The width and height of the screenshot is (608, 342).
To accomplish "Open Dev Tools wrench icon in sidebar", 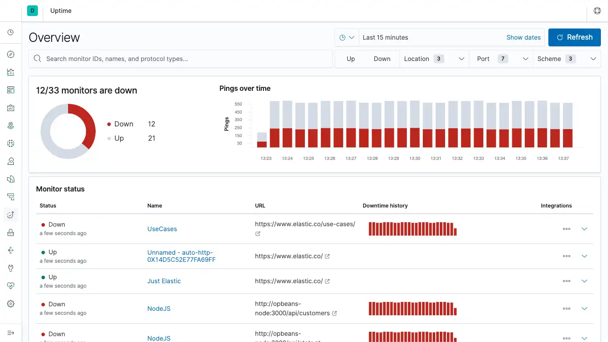I will point(11,268).
